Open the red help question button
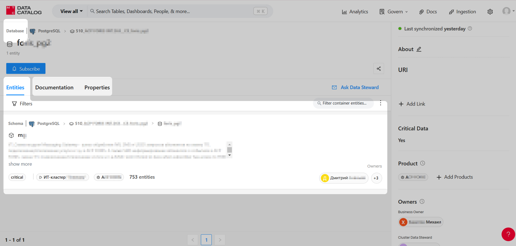516x246 pixels. (x=508, y=234)
